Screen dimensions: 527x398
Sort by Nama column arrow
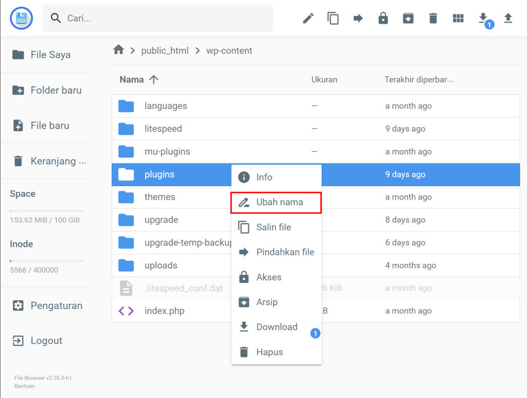[153, 80]
